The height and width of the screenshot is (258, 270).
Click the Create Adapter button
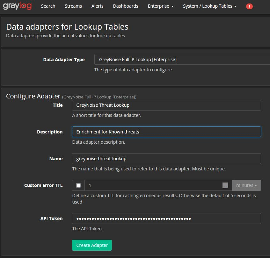coord(92,245)
